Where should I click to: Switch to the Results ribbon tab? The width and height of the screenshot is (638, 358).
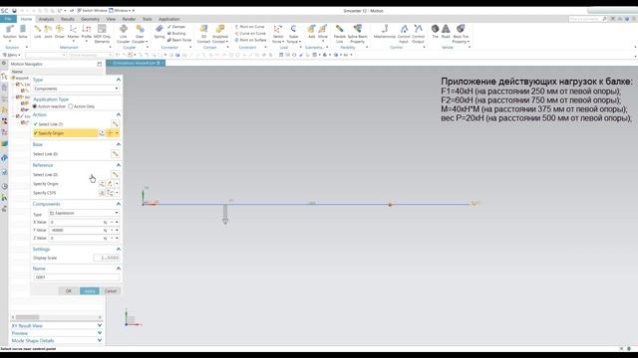coord(68,19)
